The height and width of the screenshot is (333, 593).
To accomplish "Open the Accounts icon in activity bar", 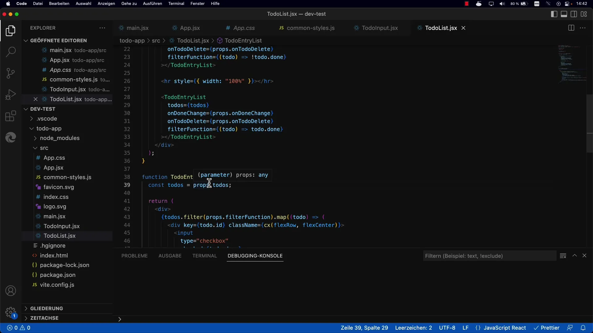I will click(x=11, y=291).
